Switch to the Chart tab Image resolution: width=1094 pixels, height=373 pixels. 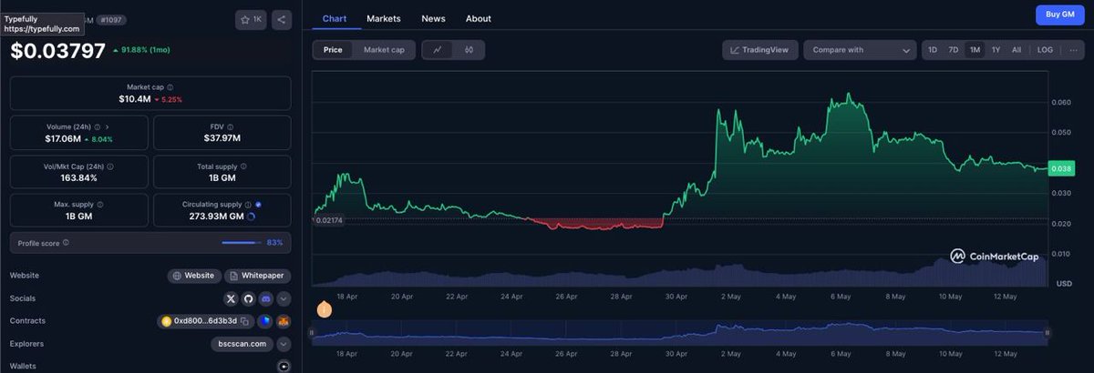[335, 18]
